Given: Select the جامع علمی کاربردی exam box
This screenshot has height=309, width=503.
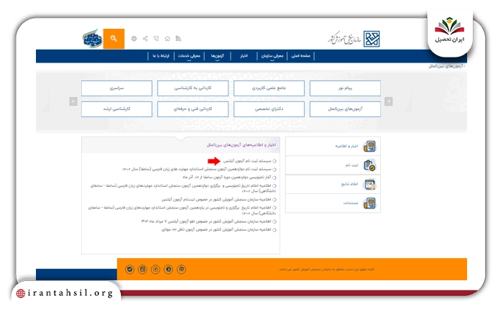Looking at the screenshot, I should coord(269,88).
